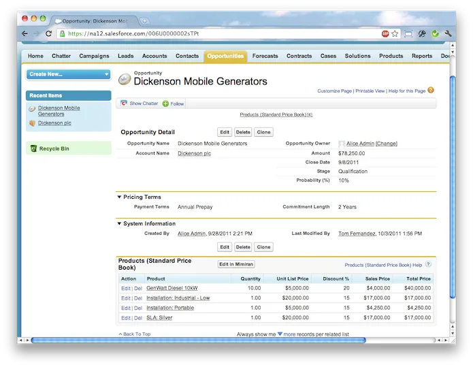
Task: Click the green checkmark extension icon
Action: (x=435, y=33)
